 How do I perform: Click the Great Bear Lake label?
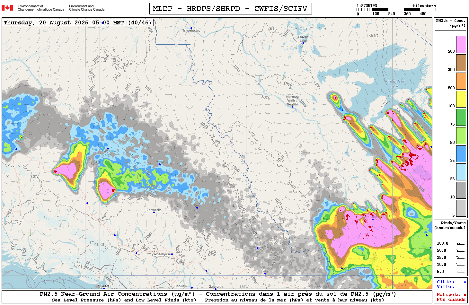pos(395,83)
